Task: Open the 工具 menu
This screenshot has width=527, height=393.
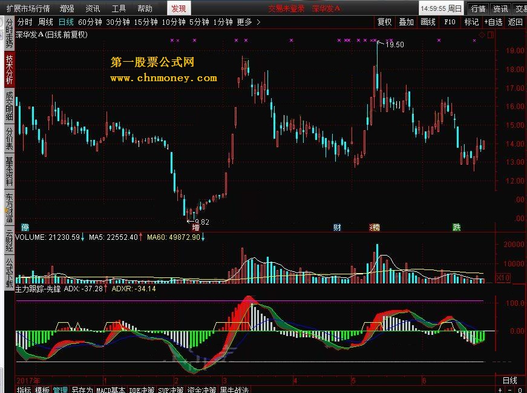Action: (119, 8)
